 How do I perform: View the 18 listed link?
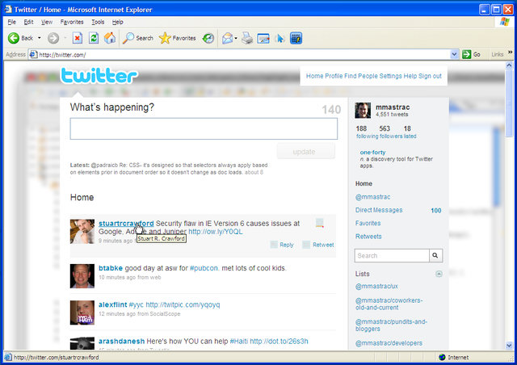[x=410, y=136]
